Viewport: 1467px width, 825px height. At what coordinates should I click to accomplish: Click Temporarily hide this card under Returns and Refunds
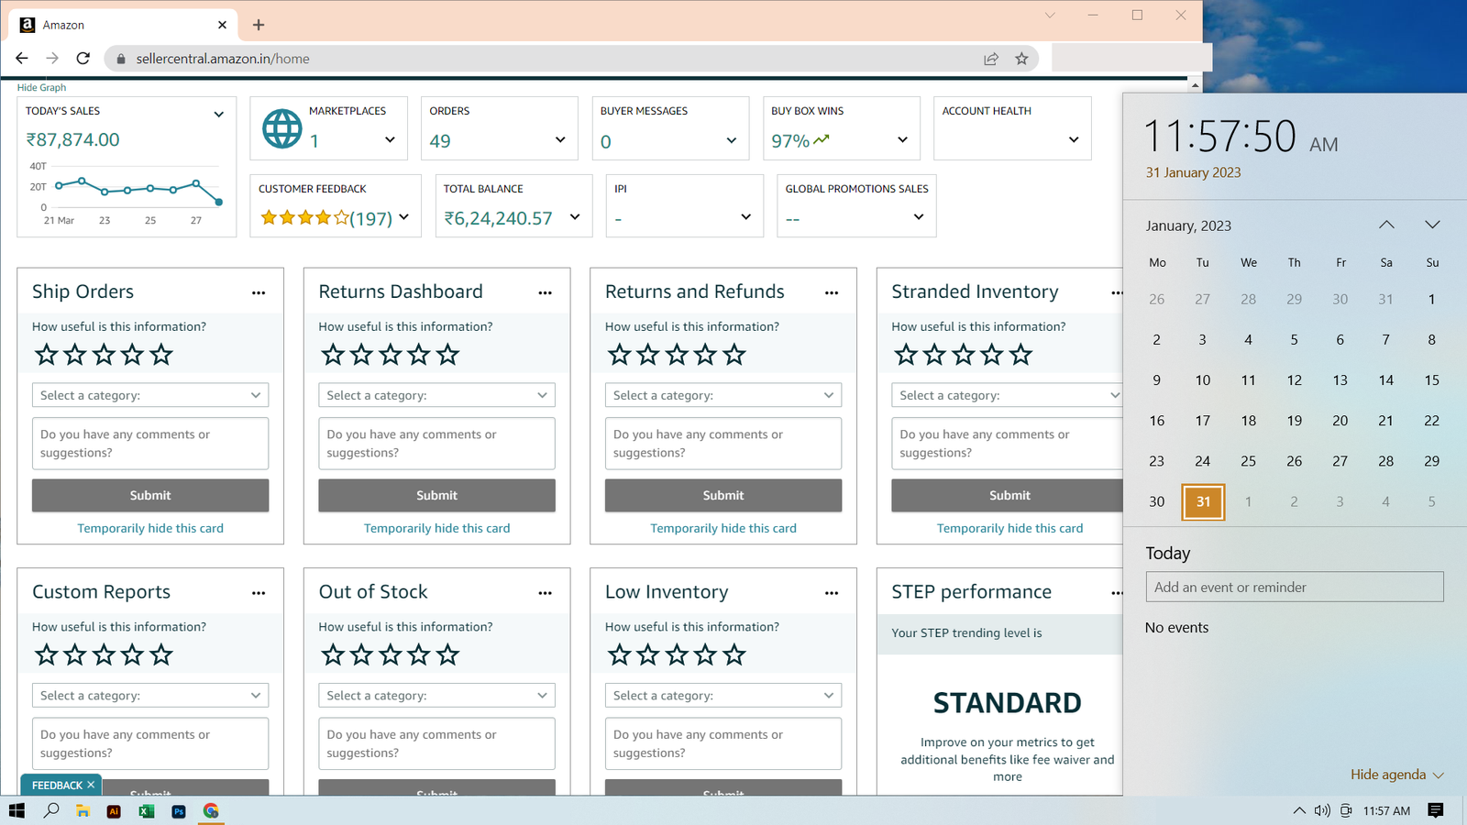722,528
